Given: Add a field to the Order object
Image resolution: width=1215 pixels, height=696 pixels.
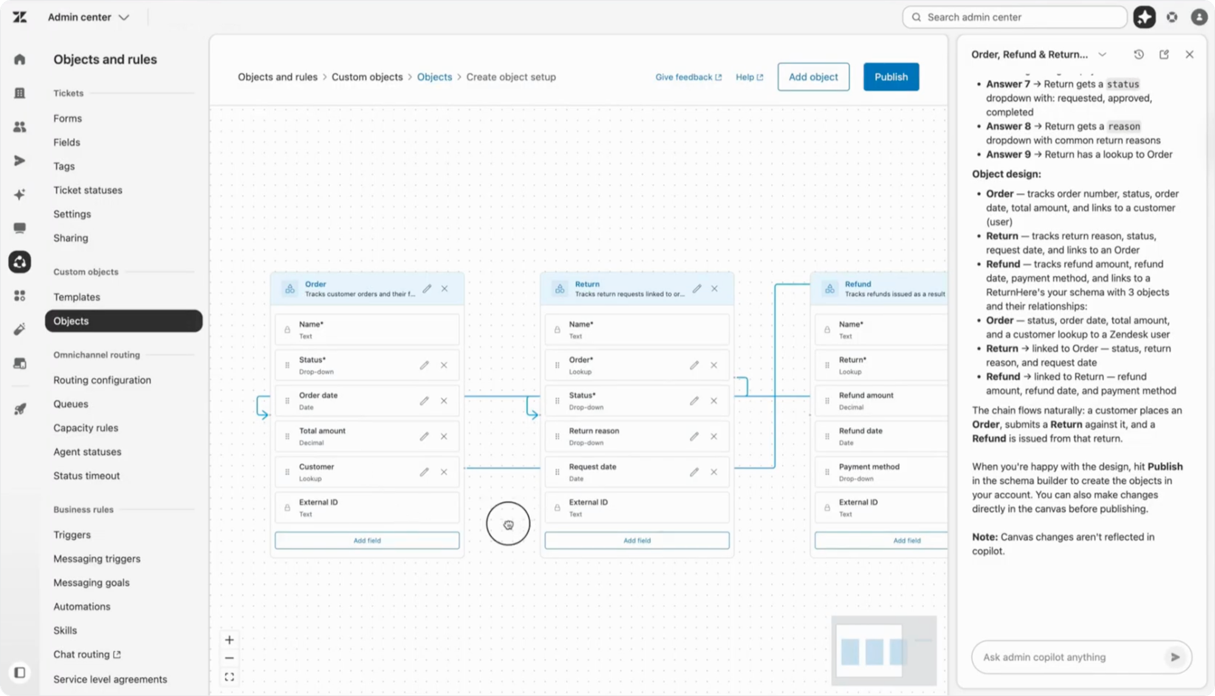Looking at the screenshot, I should tap(367, 541).
